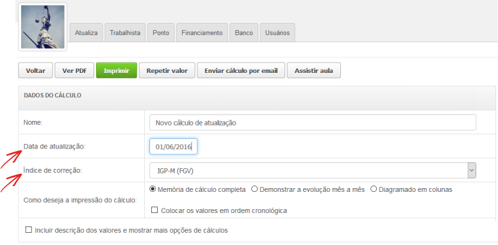Go to the Financiamento tab

tap(202, 33)
